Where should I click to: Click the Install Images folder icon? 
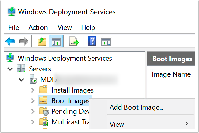[43, 90]
